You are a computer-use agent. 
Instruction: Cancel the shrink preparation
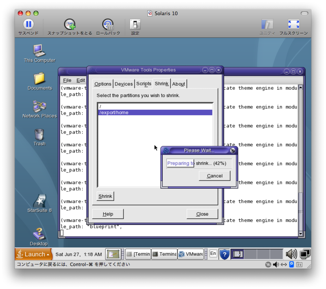[215, 176]
